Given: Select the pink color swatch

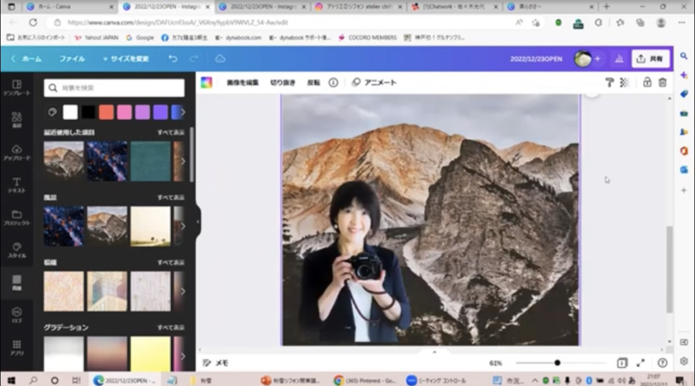Looking at the screenshot, I should coord(124,112).
